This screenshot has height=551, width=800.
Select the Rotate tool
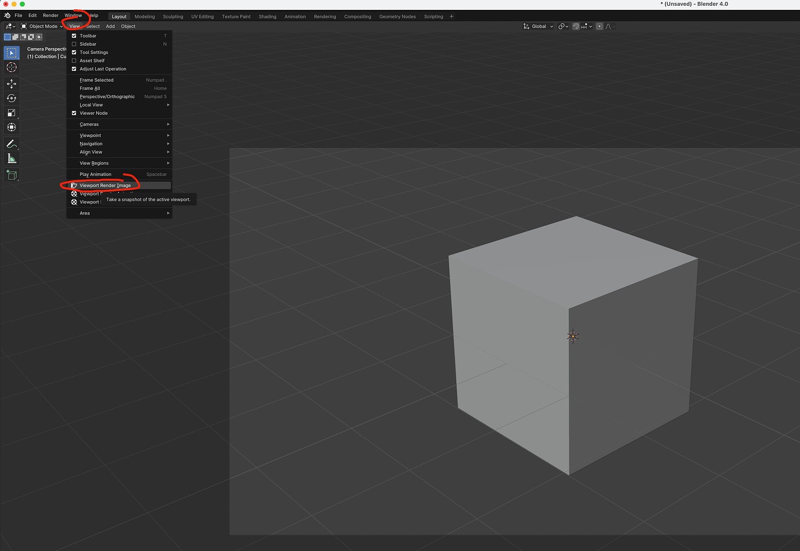(x=12, y=98)
